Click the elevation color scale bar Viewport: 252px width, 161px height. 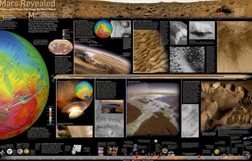click(50, 116)
